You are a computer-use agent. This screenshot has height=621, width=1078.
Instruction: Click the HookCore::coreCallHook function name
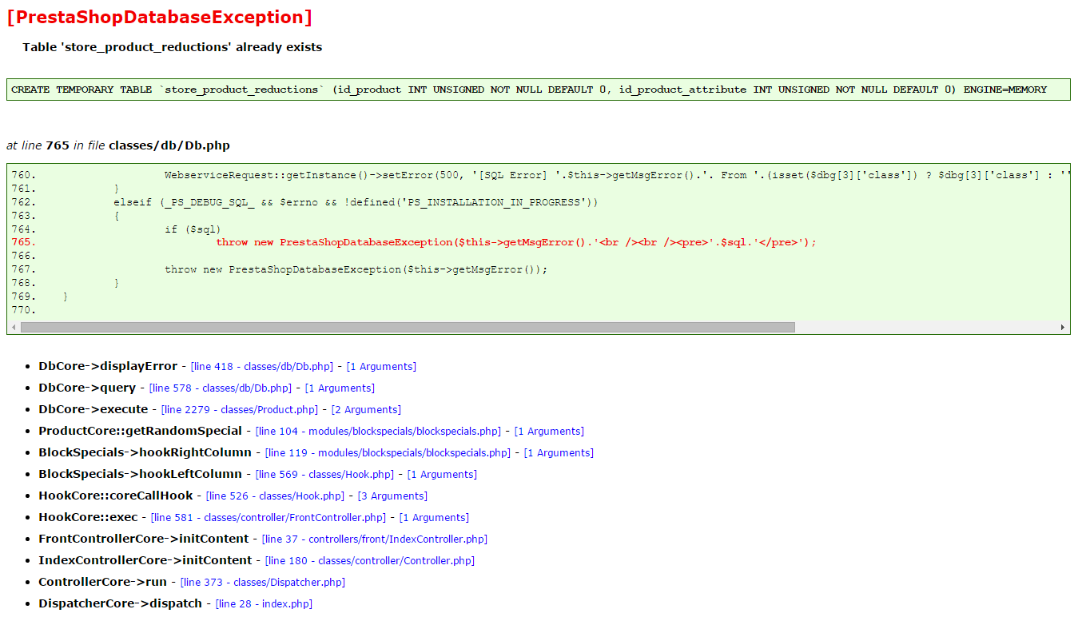[x=116, y=496]
